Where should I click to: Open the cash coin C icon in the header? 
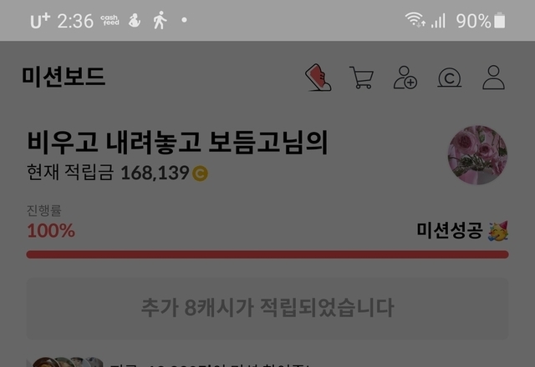pyautogui.click(x=450, y=78)
